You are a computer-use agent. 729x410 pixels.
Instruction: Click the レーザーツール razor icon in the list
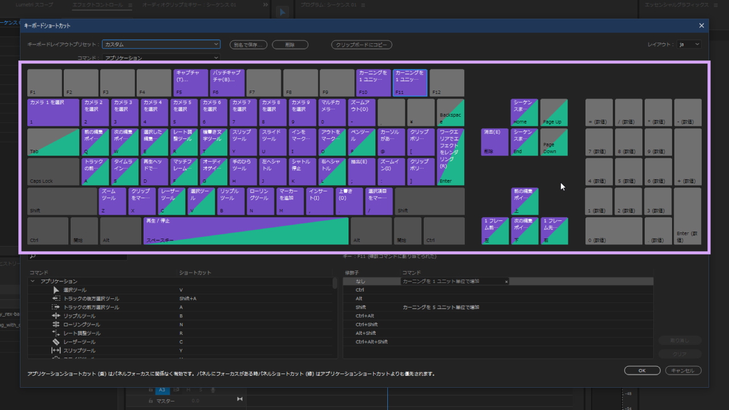click(x=56, y=342)
